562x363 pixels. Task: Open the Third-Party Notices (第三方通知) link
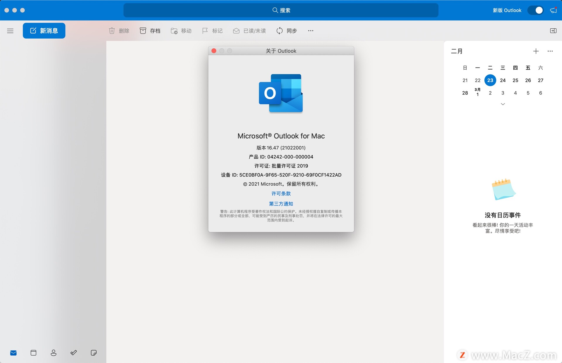281,204
